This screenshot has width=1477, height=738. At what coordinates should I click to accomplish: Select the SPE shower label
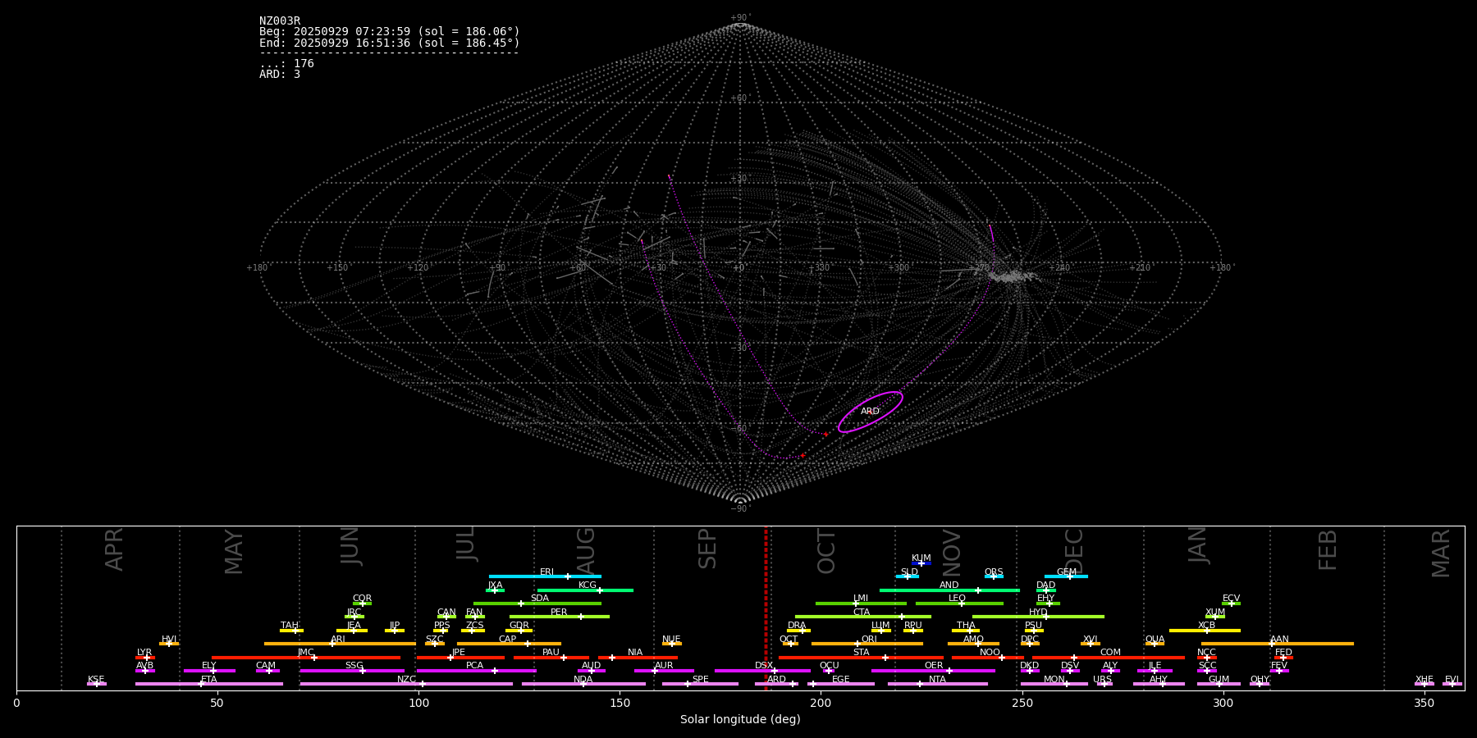[x=700, y=680]
